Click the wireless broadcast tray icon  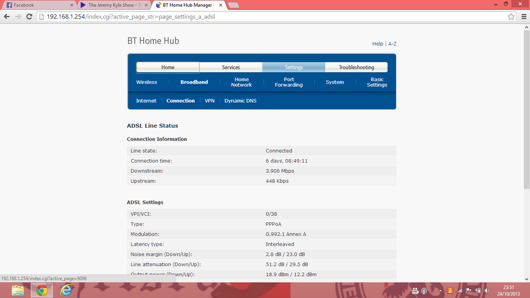[424, 291]
